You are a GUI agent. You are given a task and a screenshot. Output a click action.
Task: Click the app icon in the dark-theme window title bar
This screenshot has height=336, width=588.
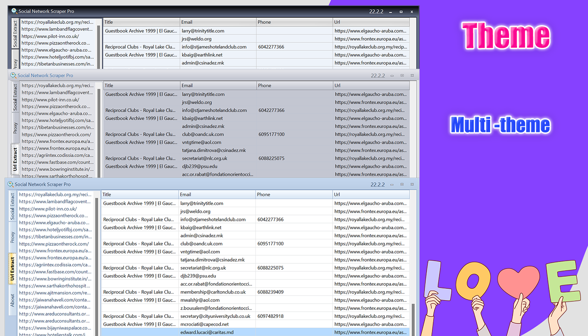coord(14,11)
